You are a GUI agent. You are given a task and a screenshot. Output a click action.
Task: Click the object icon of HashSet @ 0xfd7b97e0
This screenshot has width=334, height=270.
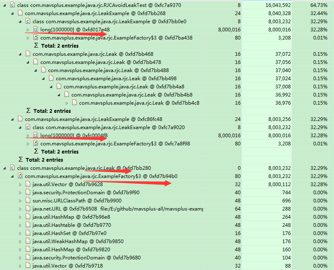[28, 233]
